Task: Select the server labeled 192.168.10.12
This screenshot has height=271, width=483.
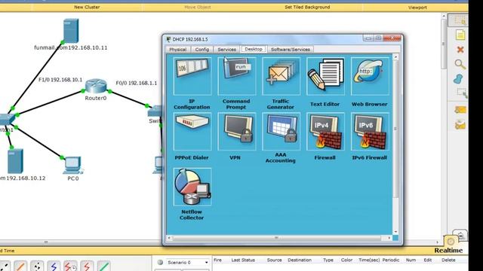Action: (x=15, y=161)
